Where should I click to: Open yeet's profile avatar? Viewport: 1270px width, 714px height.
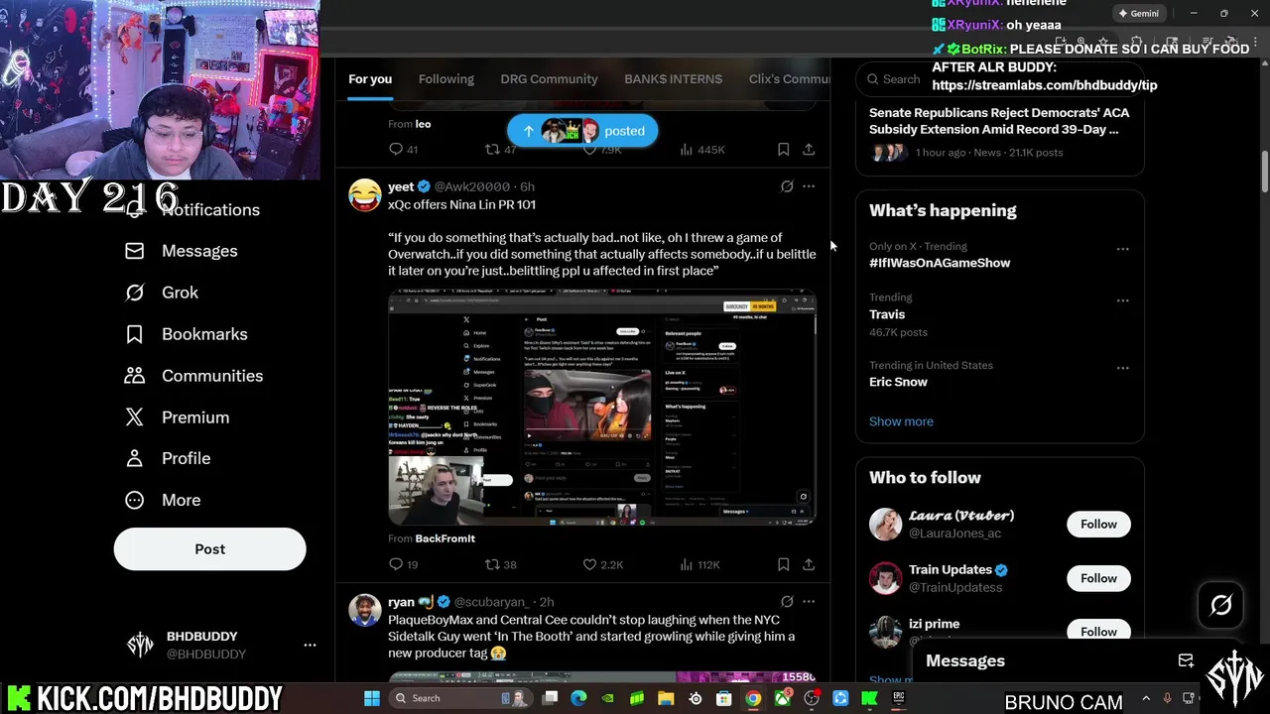[365, 194]
